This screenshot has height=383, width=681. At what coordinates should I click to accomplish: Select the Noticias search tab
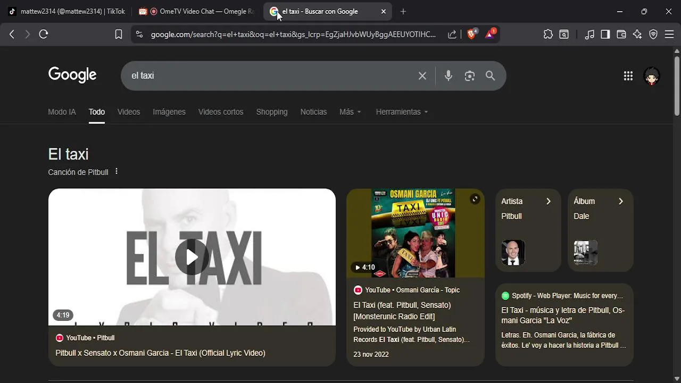pyautogui.click(x=313, y=112)
